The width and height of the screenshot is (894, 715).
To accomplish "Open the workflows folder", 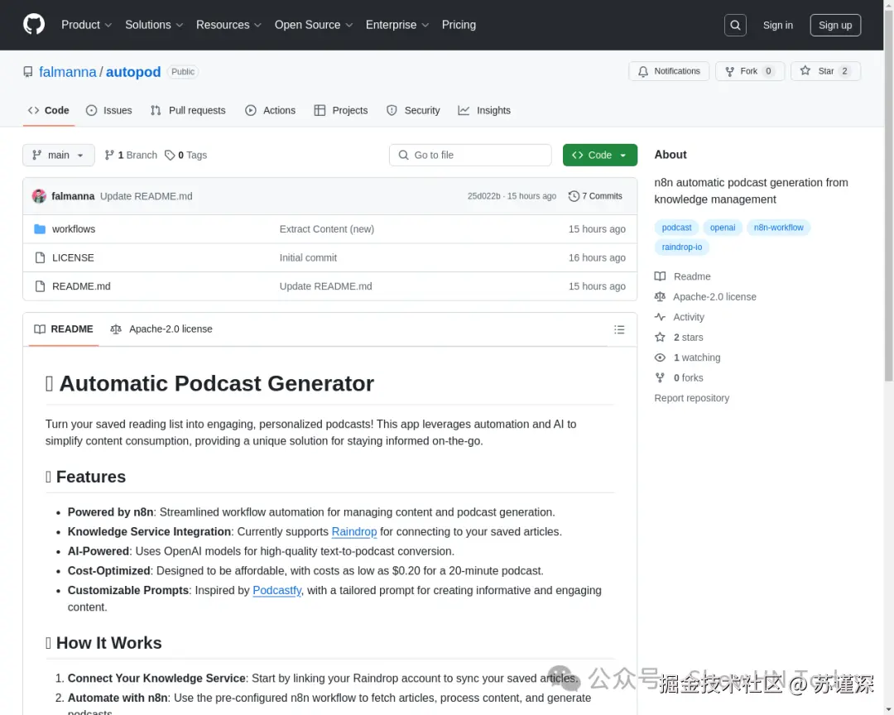I will tap(74, 229).
